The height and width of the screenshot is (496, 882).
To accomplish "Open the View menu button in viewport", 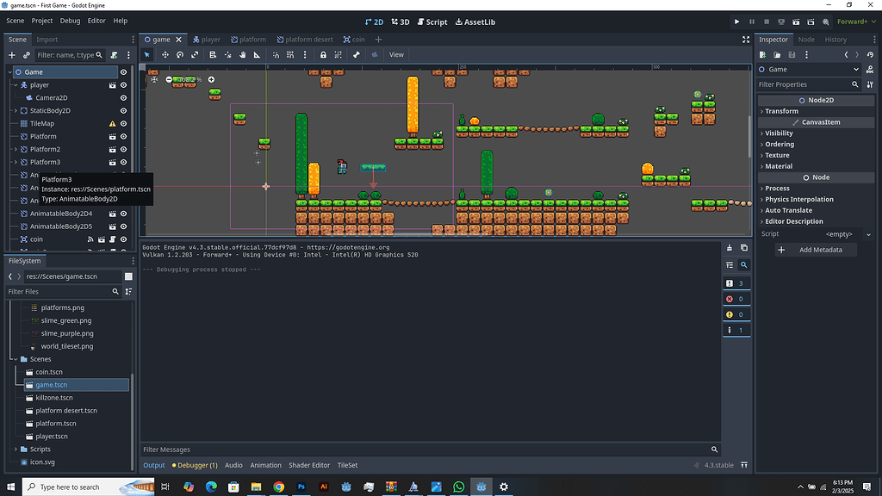I will (x=396, y=54).
